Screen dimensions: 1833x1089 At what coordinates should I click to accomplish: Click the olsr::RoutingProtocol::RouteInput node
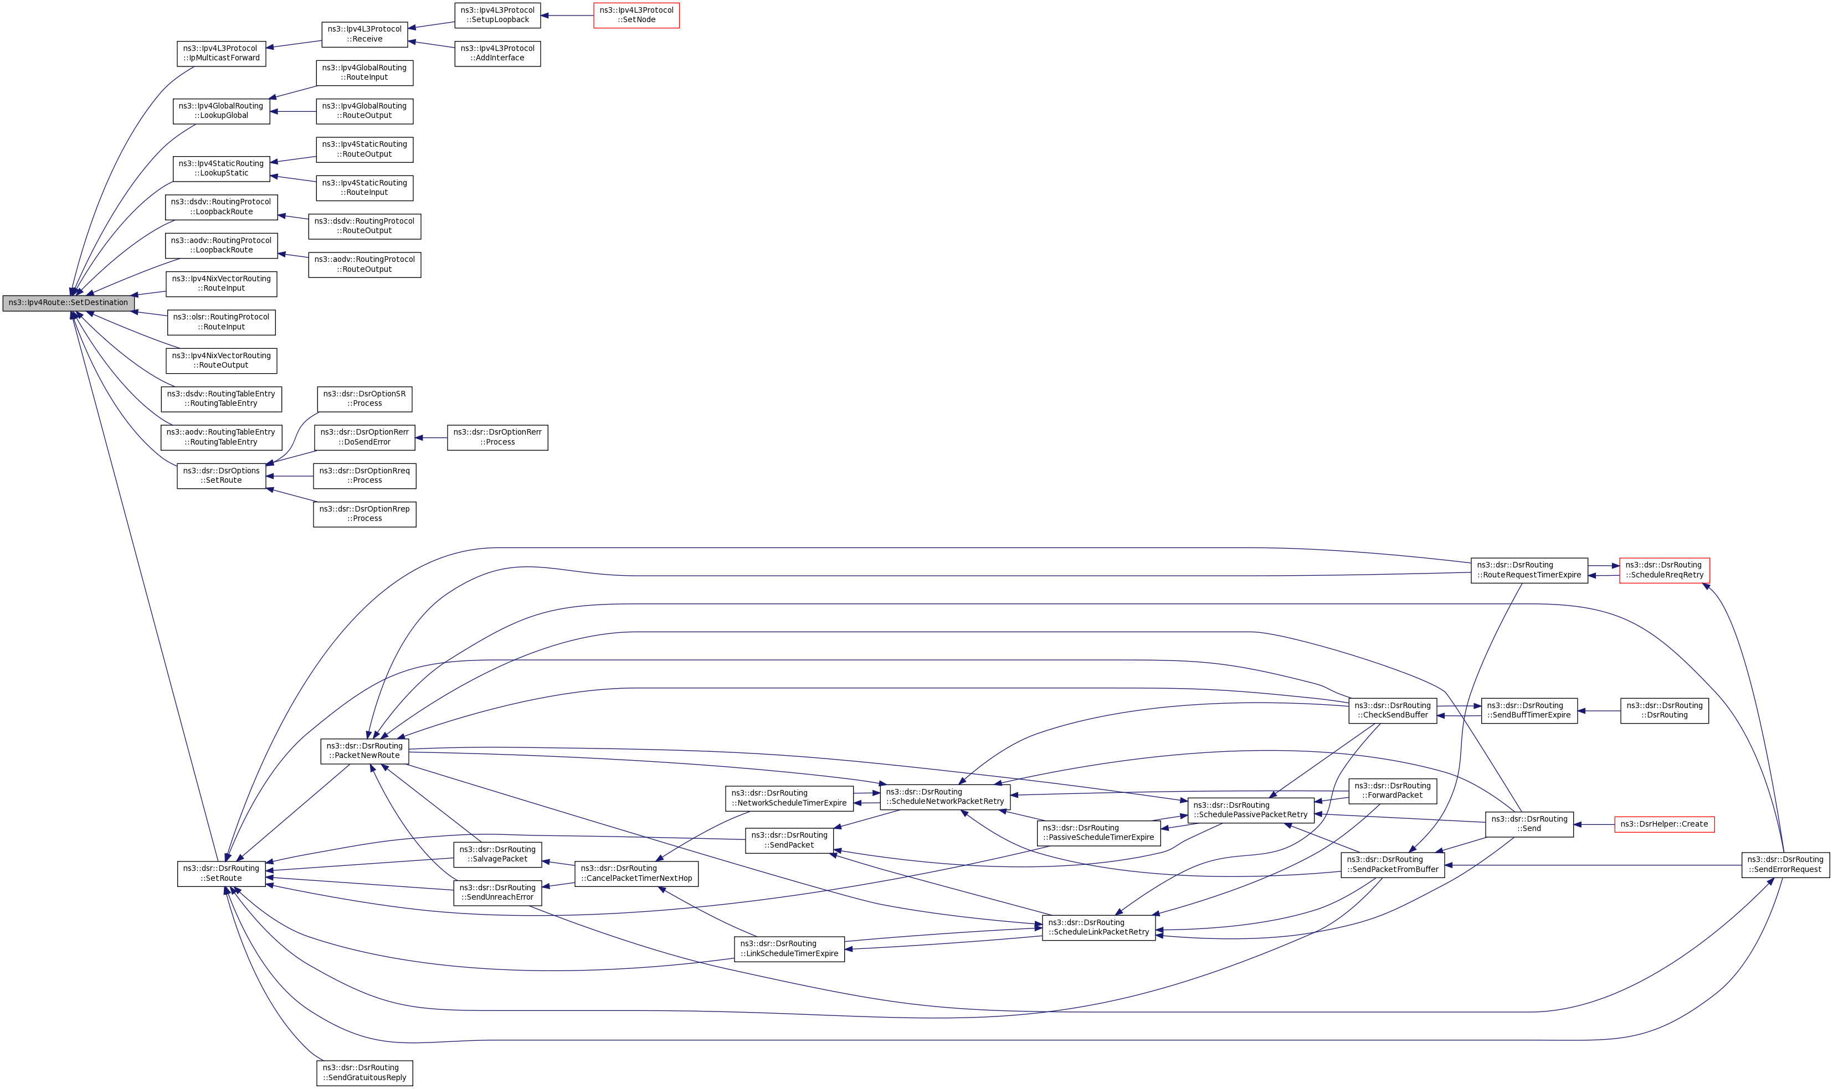tap(221, 322)
